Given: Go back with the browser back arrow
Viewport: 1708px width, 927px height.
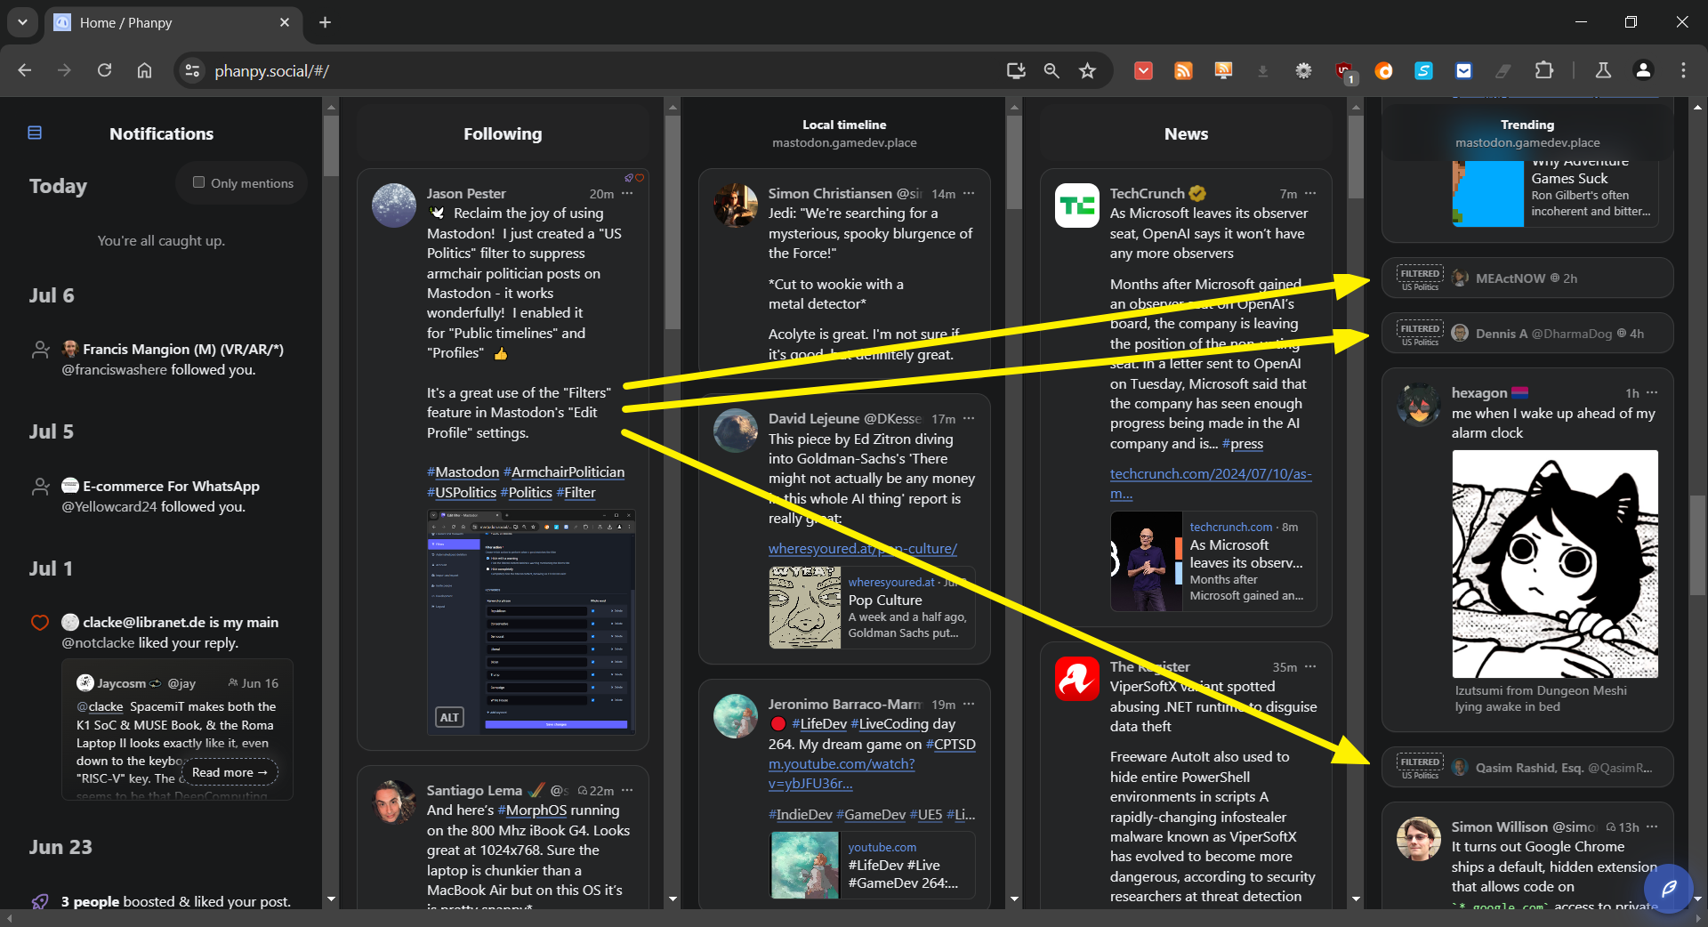Looking at the screenshot, I should click(24, 70).
